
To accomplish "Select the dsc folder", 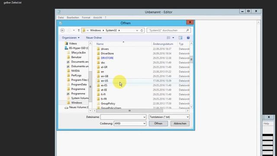I will point(103,62).
